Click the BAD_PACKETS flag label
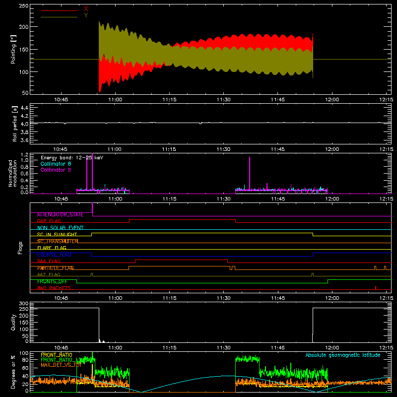 54,288
